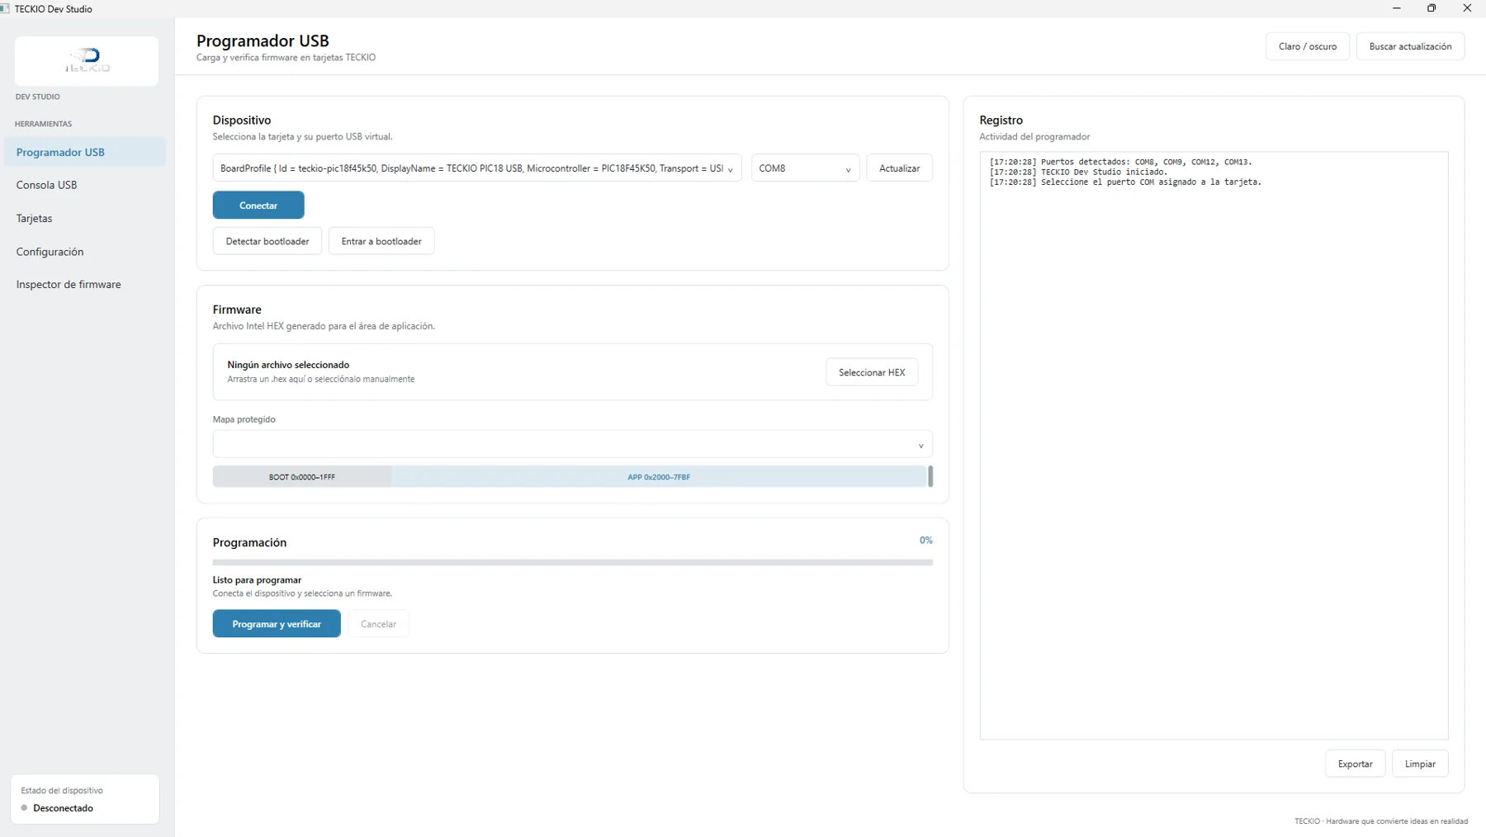Clear the log with Limpiar
The width and height of the screenshot is (1486, 837).
click(1420, 764)
